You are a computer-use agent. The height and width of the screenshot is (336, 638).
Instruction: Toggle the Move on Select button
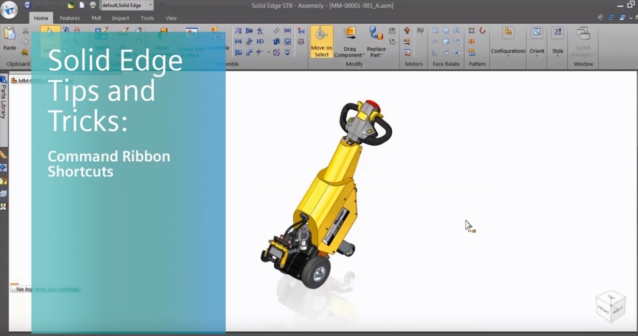point(321,42)
